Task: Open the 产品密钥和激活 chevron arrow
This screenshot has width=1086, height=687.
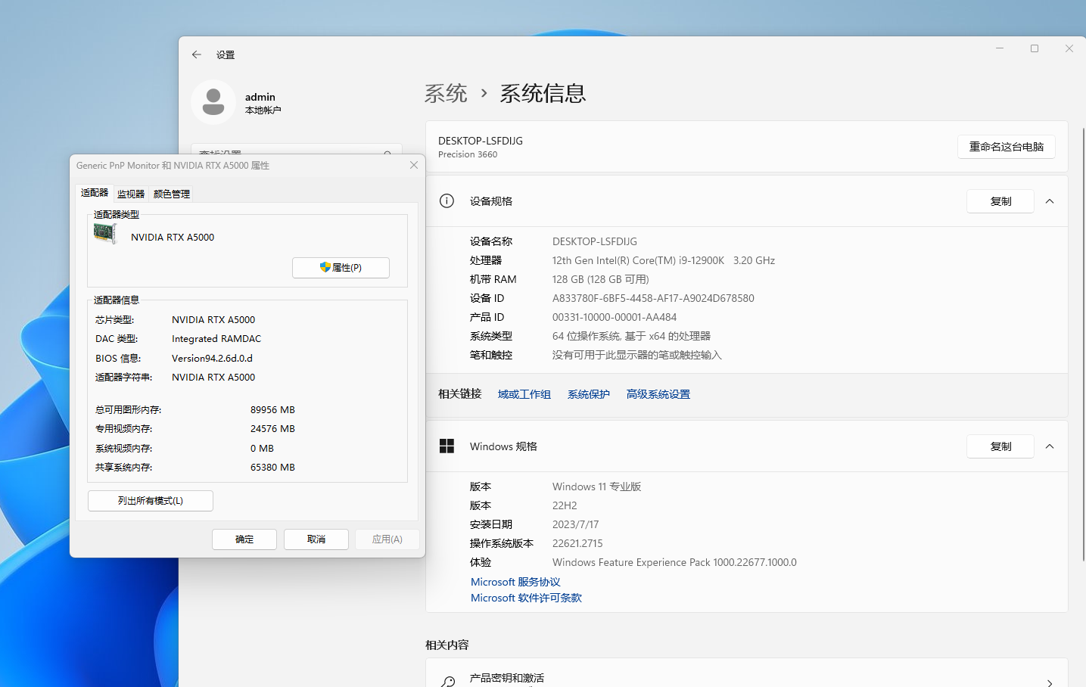Action: click(x=1050, y=683)
